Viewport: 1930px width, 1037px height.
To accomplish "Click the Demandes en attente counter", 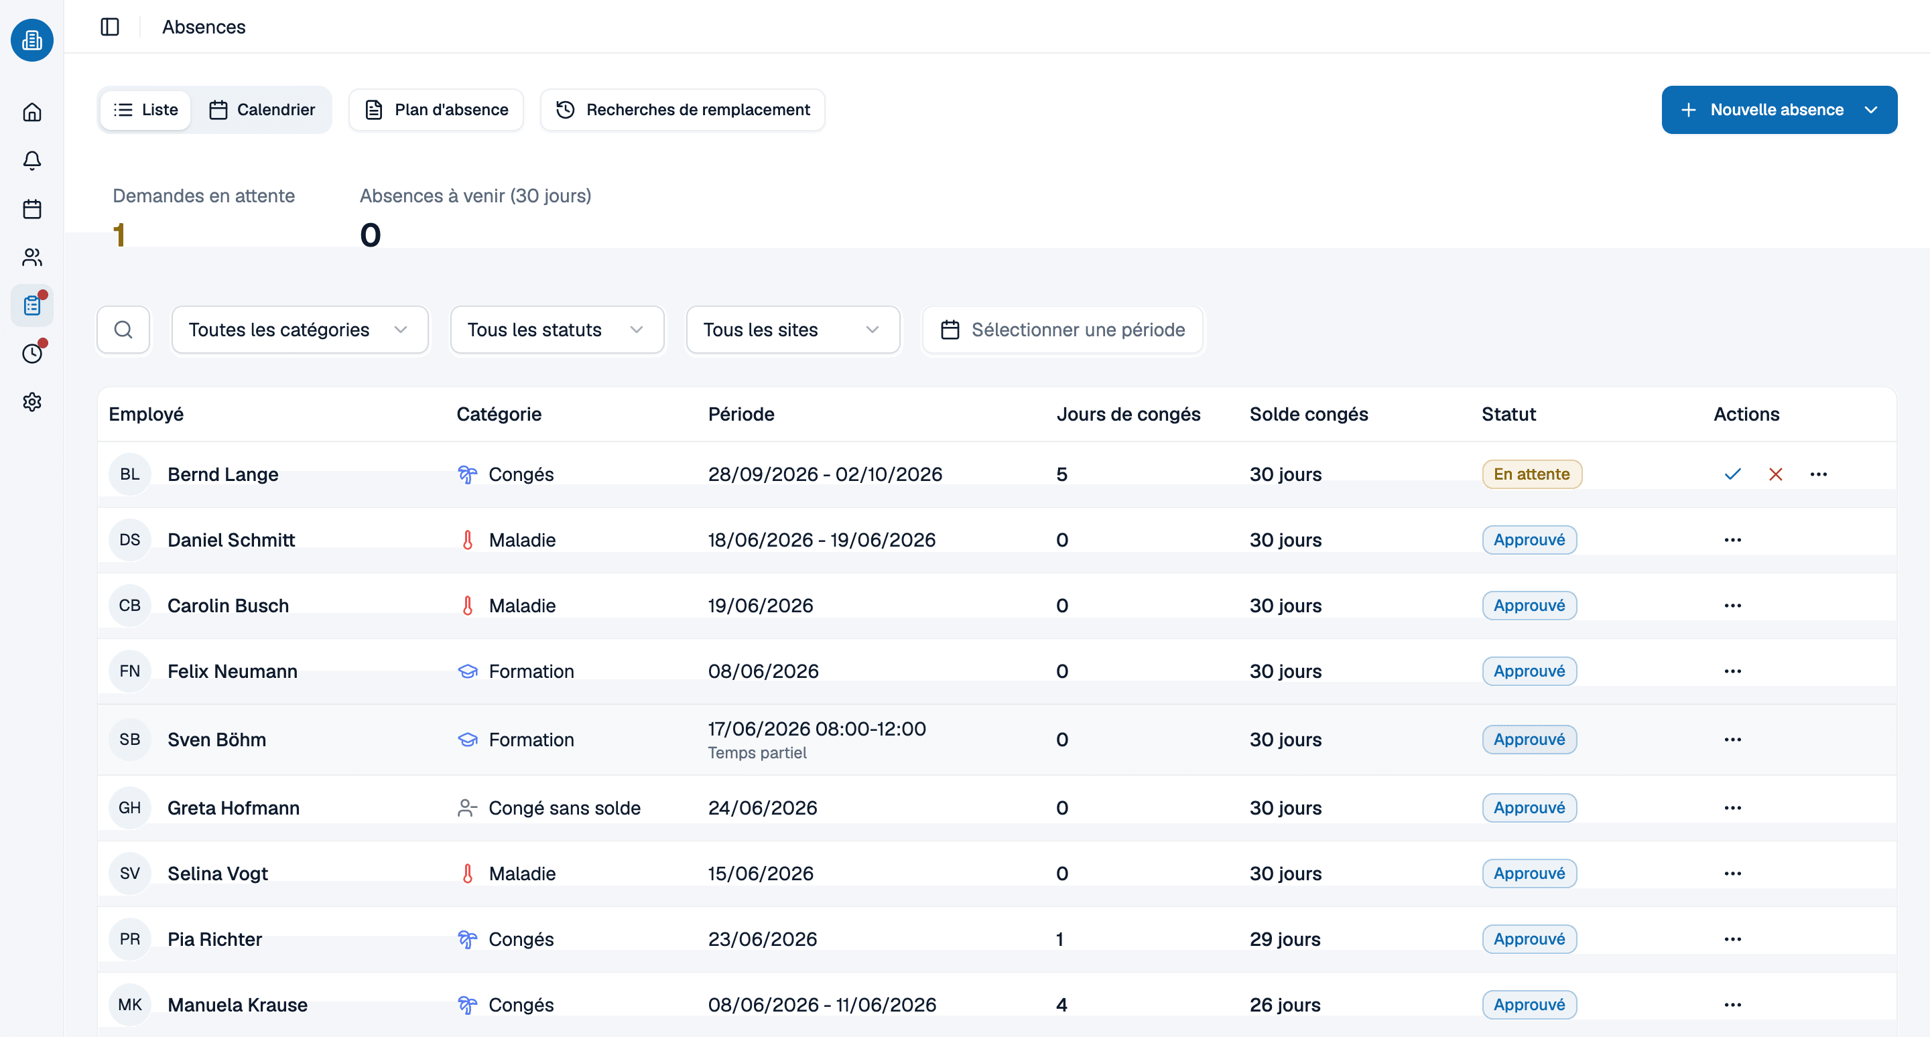I will [203, 217].
